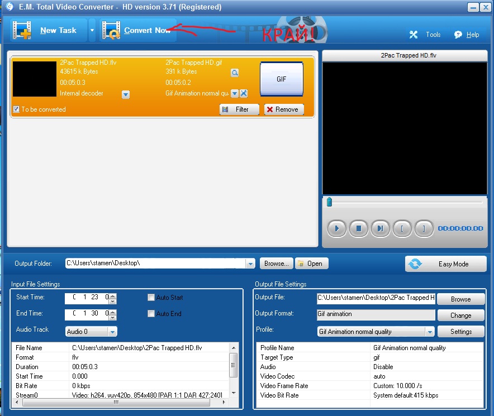This screenshot has height=416, width=494.
Task: Click Browse next to Output File
Action: [460, 299]
